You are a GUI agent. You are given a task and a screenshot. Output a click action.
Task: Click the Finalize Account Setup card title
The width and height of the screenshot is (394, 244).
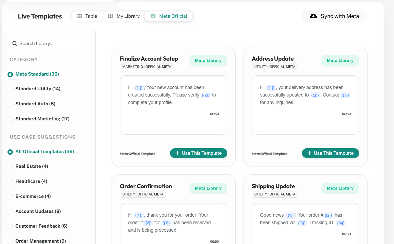click(x=149, y=58)
